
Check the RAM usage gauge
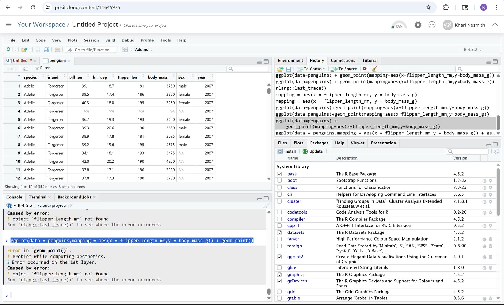coord(399,25)
